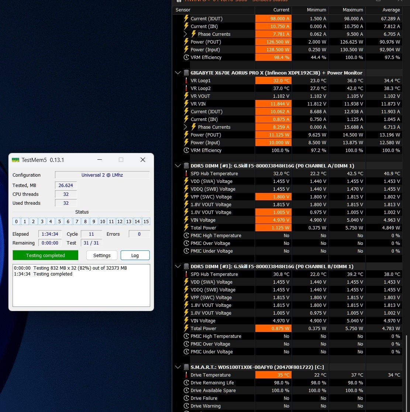Viewport: 410px width, 412px height.
Task: Collapse the S.M.A.R.T. WDS100T1X0E drive group
Action: tap(178, 367)
